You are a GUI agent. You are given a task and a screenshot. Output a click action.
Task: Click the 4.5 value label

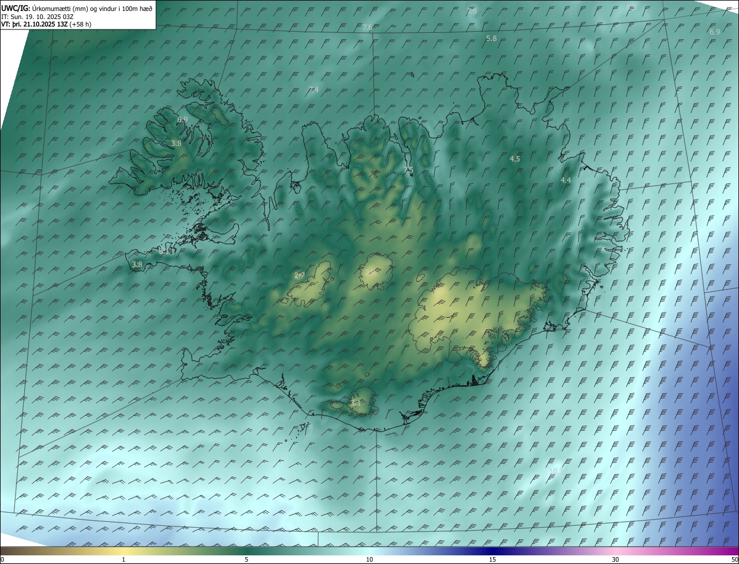515,159
